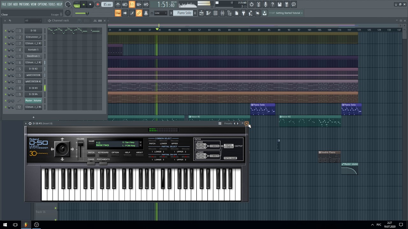The width and height of the screenshot is (408, 229).
Task: Toggle typing keyboard to piano
Action: tap(118, 13)
